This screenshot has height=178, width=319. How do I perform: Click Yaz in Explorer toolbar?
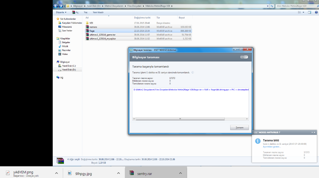coord(86,12)
